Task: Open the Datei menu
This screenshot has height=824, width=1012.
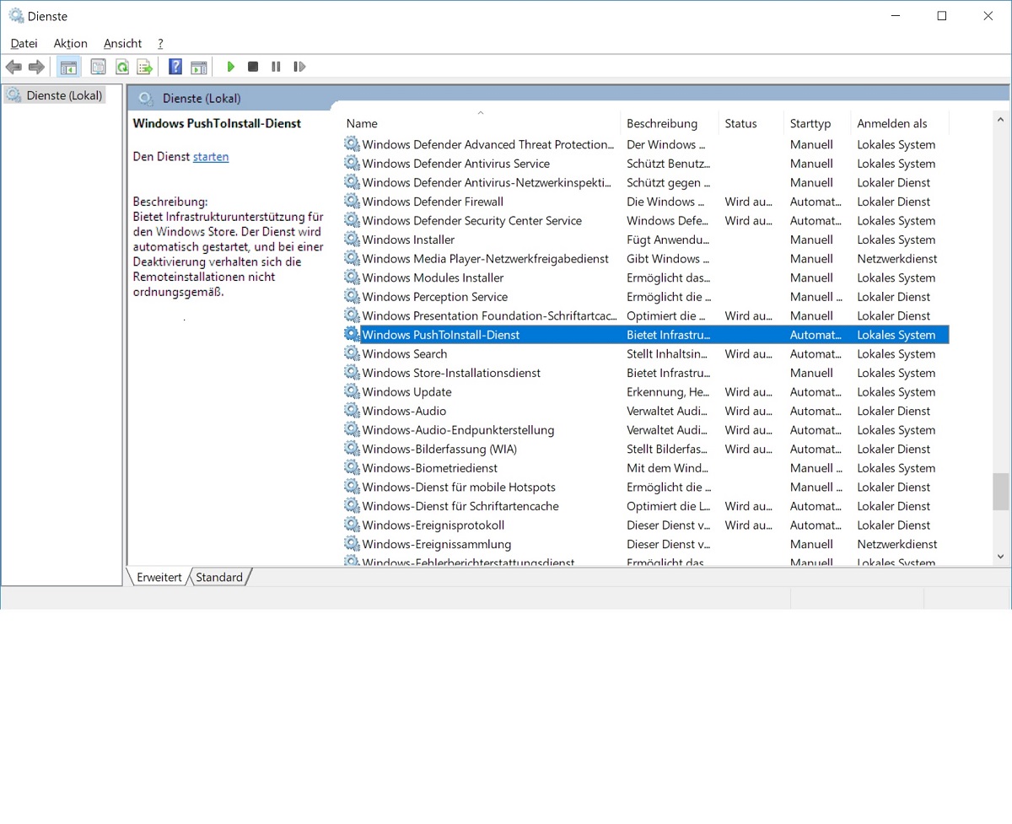Action: click(x=24, y=43)
